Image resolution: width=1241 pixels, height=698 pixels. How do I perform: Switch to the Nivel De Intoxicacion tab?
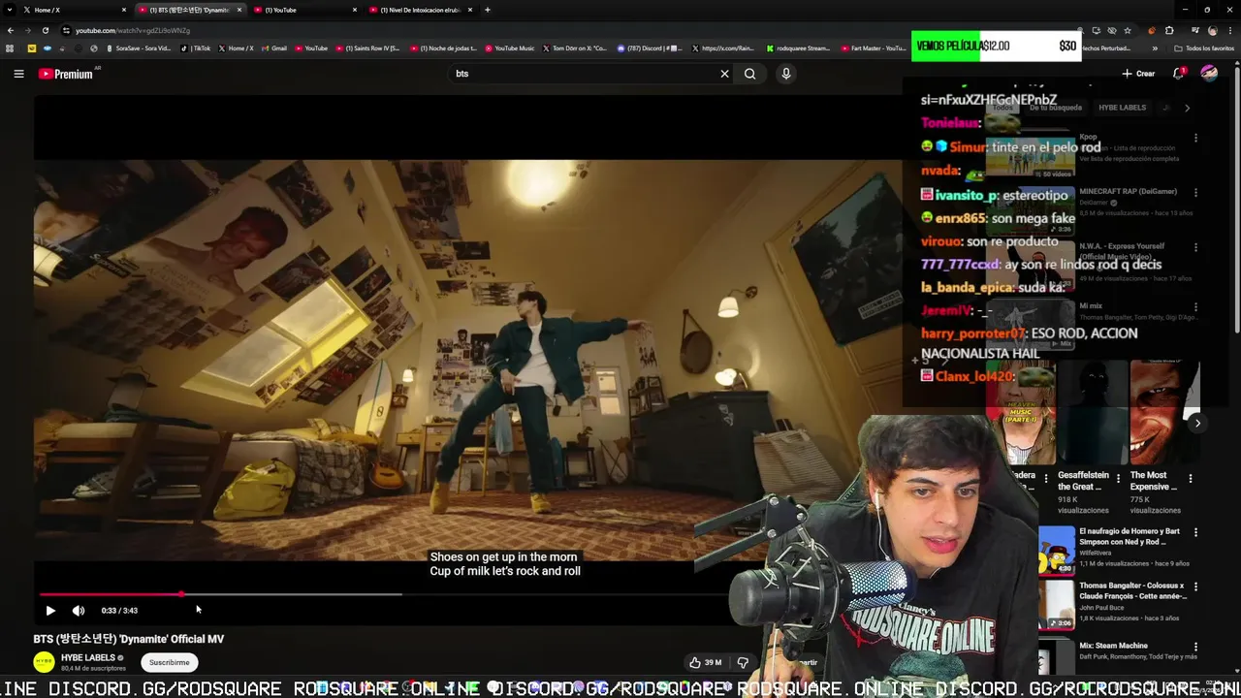tap(419, 10)
